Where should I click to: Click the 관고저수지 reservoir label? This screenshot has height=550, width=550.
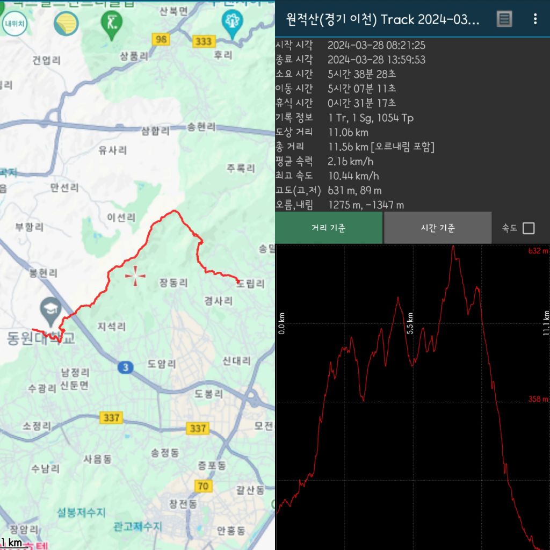point(137,526)
